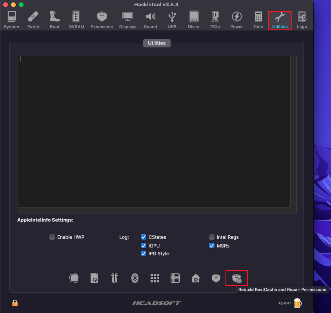
Task: Check the Intel Regs checkbox
Action: tap(212, 237)
